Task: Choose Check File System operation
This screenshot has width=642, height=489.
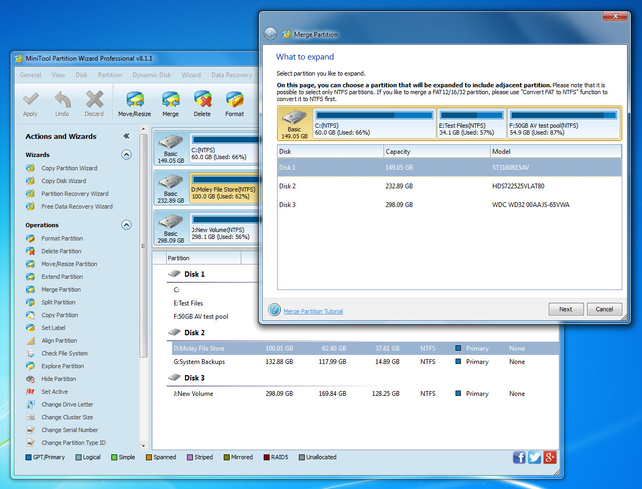Action: coord(64,353)
